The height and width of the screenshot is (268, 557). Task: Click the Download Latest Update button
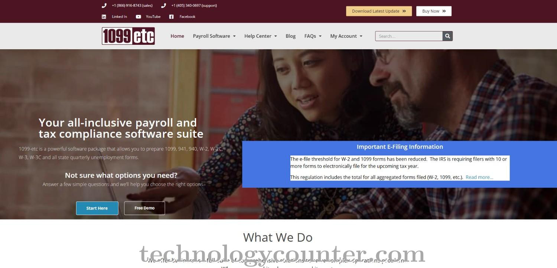click(x=379, y=11)
